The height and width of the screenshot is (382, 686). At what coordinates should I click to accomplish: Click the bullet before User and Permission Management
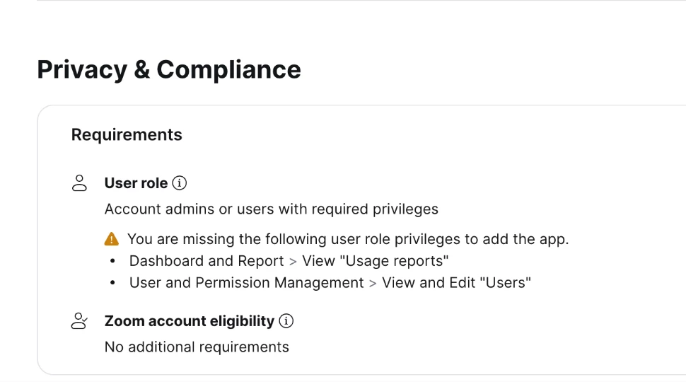point(113,283)
